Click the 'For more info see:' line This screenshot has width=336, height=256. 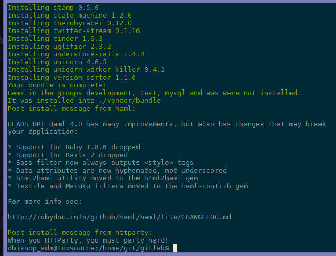click(45, 202)
